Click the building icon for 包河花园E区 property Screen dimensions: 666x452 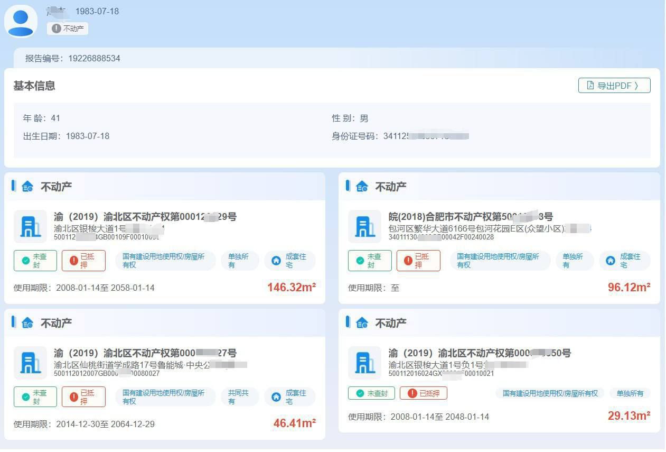(x=365, y=226)
